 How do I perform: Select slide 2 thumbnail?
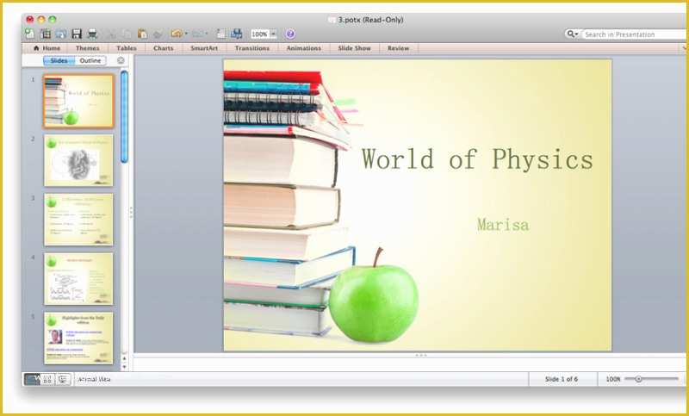tap(78, 160)
